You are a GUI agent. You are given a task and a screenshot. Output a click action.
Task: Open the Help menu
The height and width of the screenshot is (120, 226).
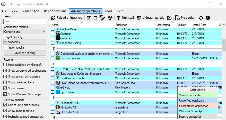(x=120, y=11)
